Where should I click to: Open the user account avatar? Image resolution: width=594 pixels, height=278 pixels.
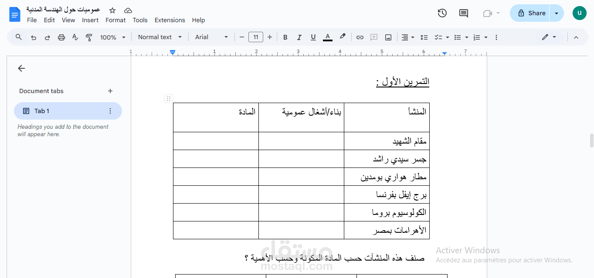click(579, 13)
